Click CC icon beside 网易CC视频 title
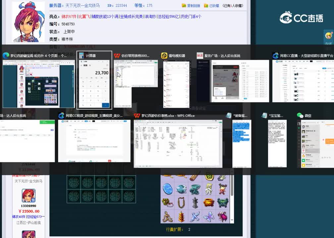Viewport: 334px width, 238px height. coord(61,116)
